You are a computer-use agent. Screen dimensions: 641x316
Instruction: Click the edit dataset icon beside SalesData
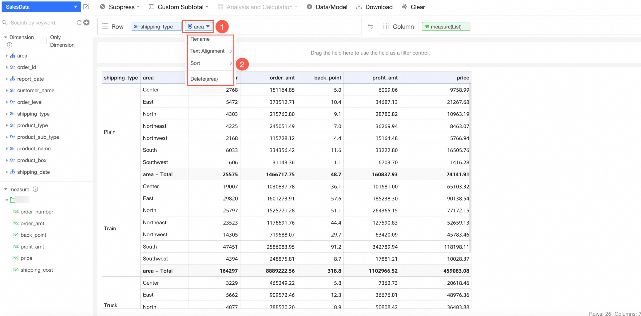click(x=86, y=7)
